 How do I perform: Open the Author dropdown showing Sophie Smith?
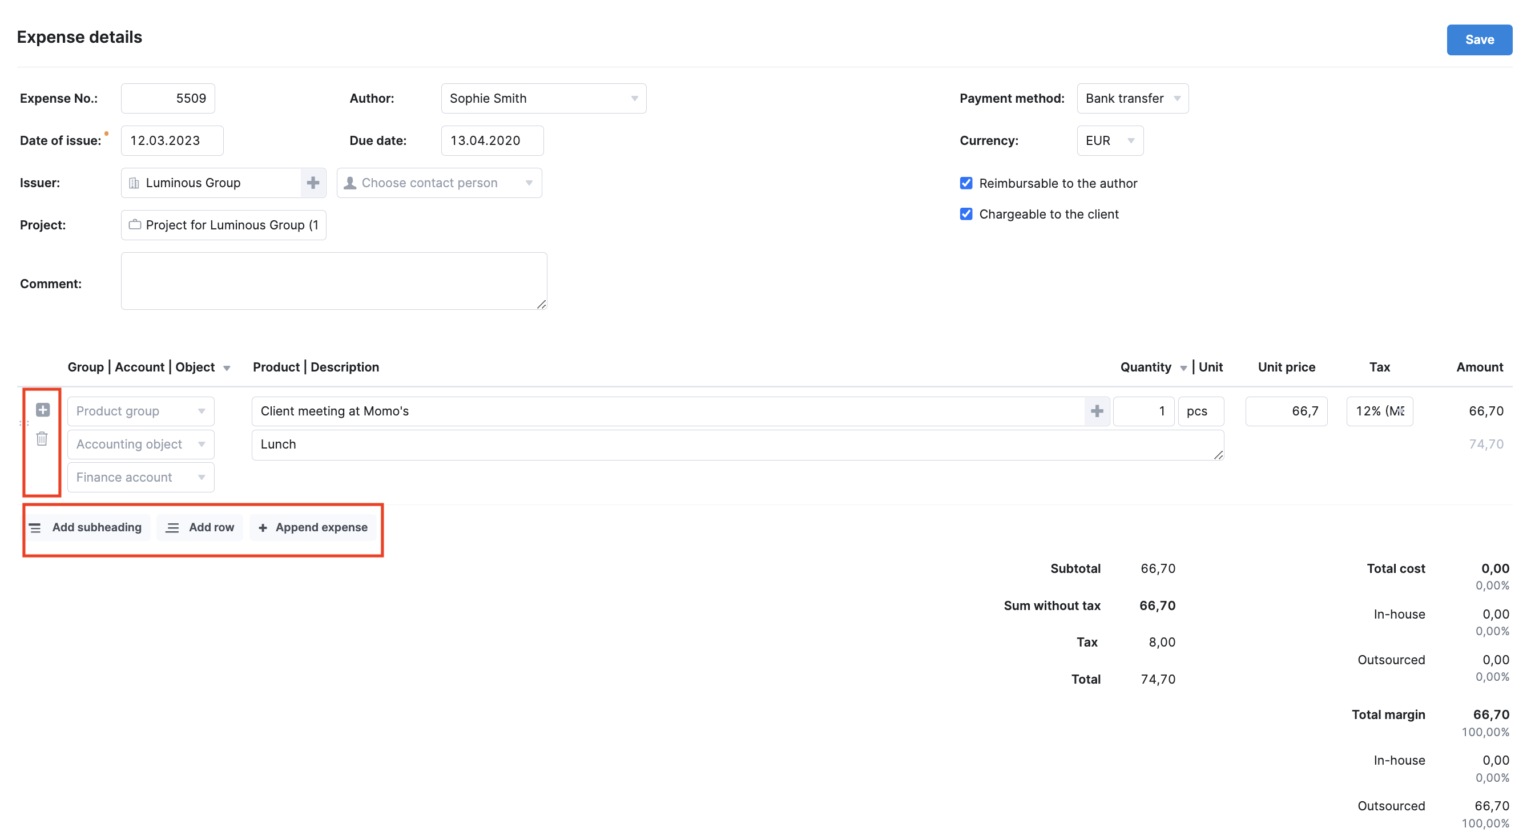tap(634, 98)
